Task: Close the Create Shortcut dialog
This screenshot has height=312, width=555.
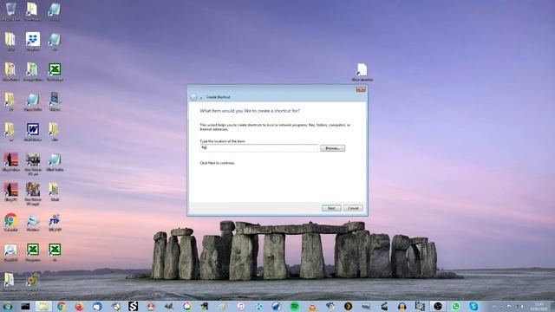Action: (361, 89)
